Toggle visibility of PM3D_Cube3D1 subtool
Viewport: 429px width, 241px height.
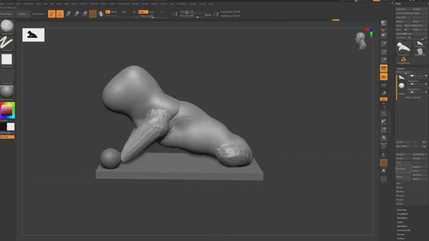coord(426,92)
